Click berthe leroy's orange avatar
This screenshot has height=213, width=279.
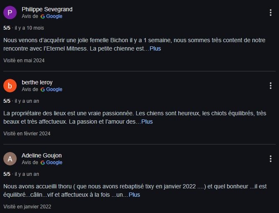pyautogui.click(x=10, y=86)
